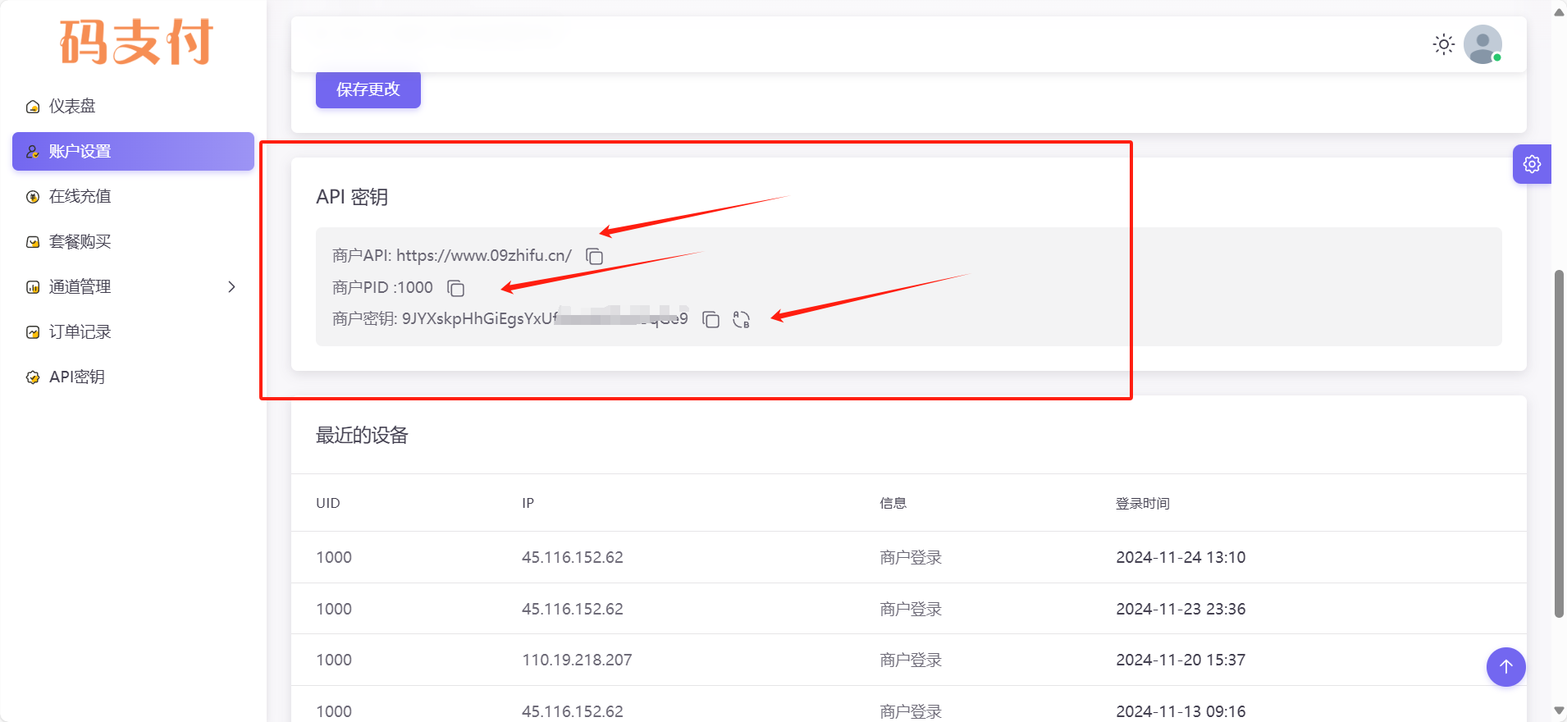The height and width of the screenshot is (722, 1567).
Task: Open 仪表盘 in the sidebar
Action: point(72,106)
